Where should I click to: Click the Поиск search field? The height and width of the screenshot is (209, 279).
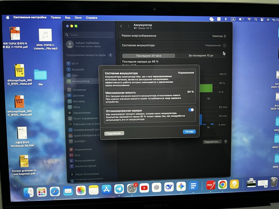click(89, 35)
